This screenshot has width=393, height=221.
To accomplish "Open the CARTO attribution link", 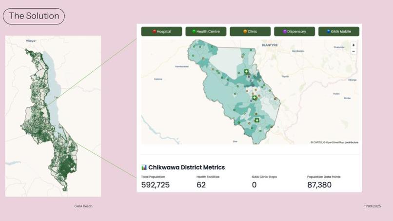I will pos(317,142).
